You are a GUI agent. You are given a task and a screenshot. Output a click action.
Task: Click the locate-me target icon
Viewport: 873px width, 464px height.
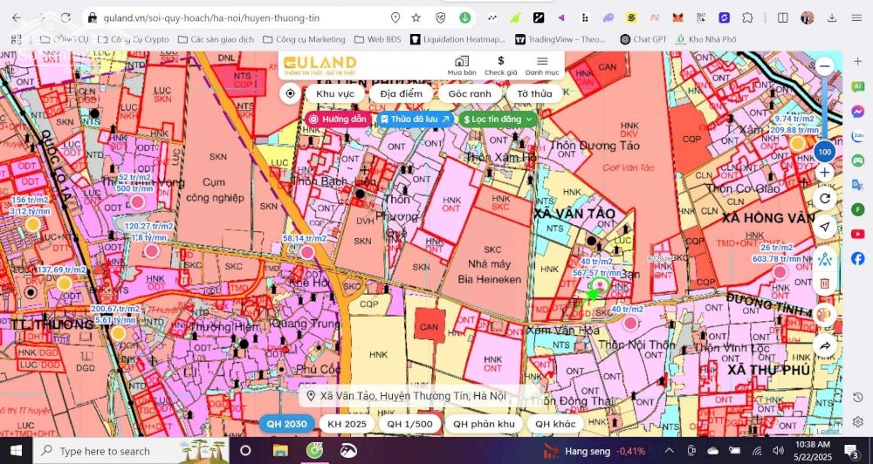(291, 94)
